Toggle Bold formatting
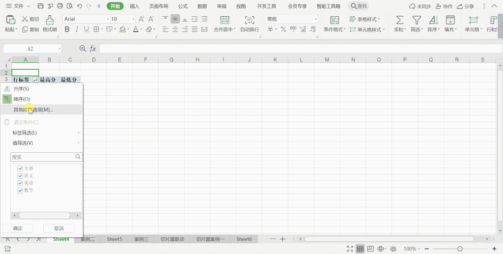The image size is (503, 254). click(x=67, y=29)
